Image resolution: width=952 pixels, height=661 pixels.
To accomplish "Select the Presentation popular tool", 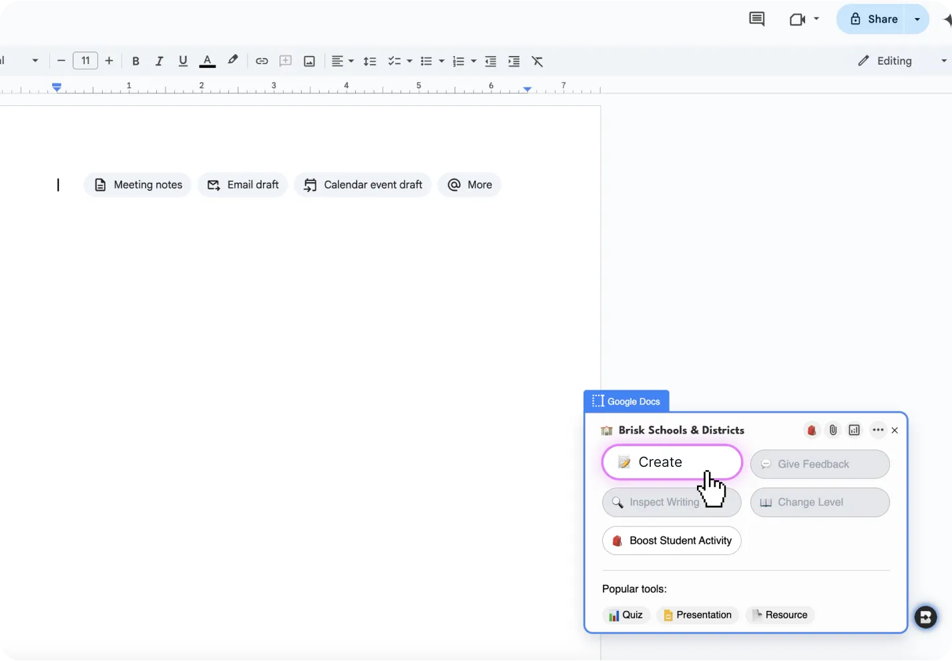I will coord(698,615).
